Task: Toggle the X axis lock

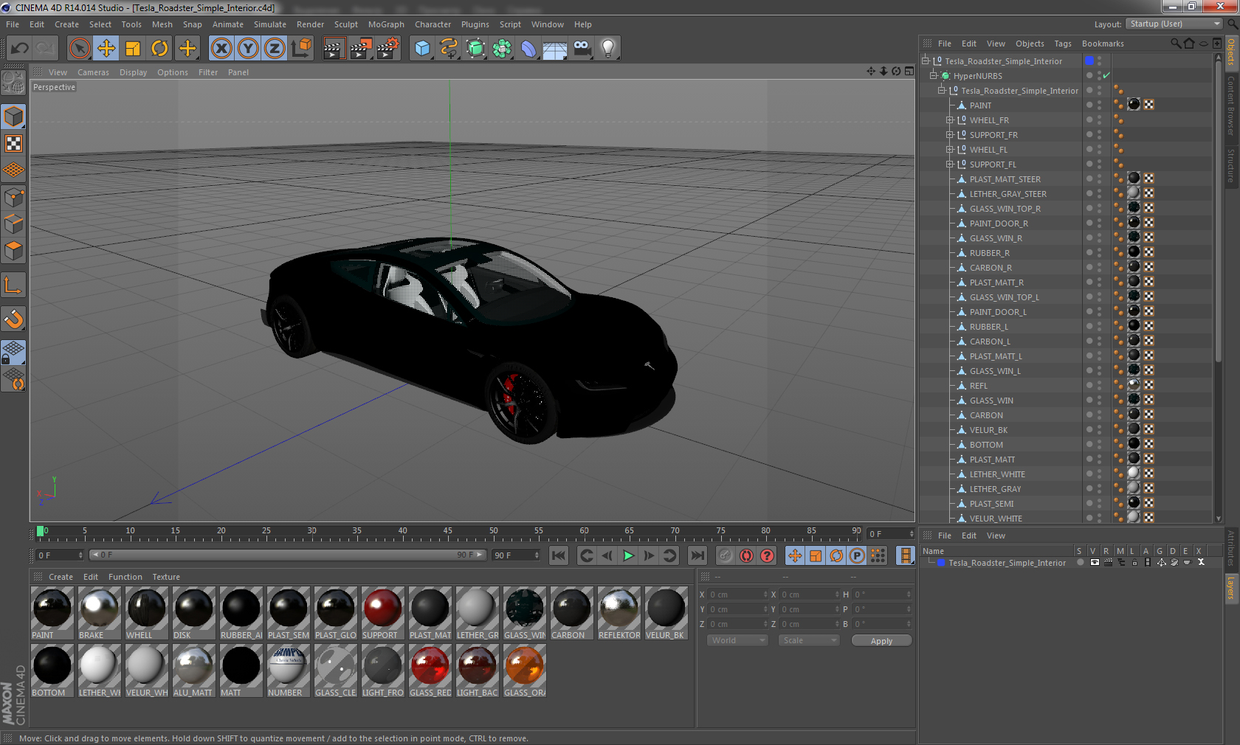Action: (221, 49)
